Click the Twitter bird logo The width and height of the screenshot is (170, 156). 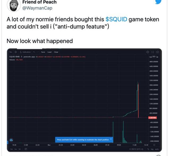(158, 2)
